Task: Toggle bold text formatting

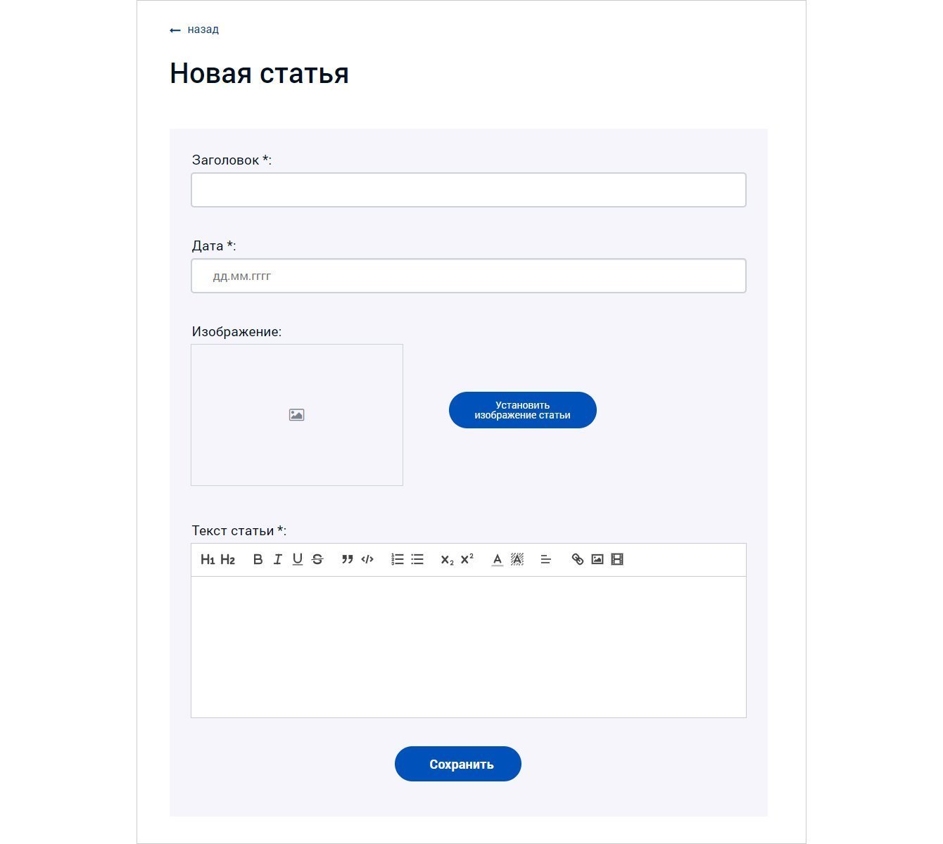Action: tap(258, 560)
